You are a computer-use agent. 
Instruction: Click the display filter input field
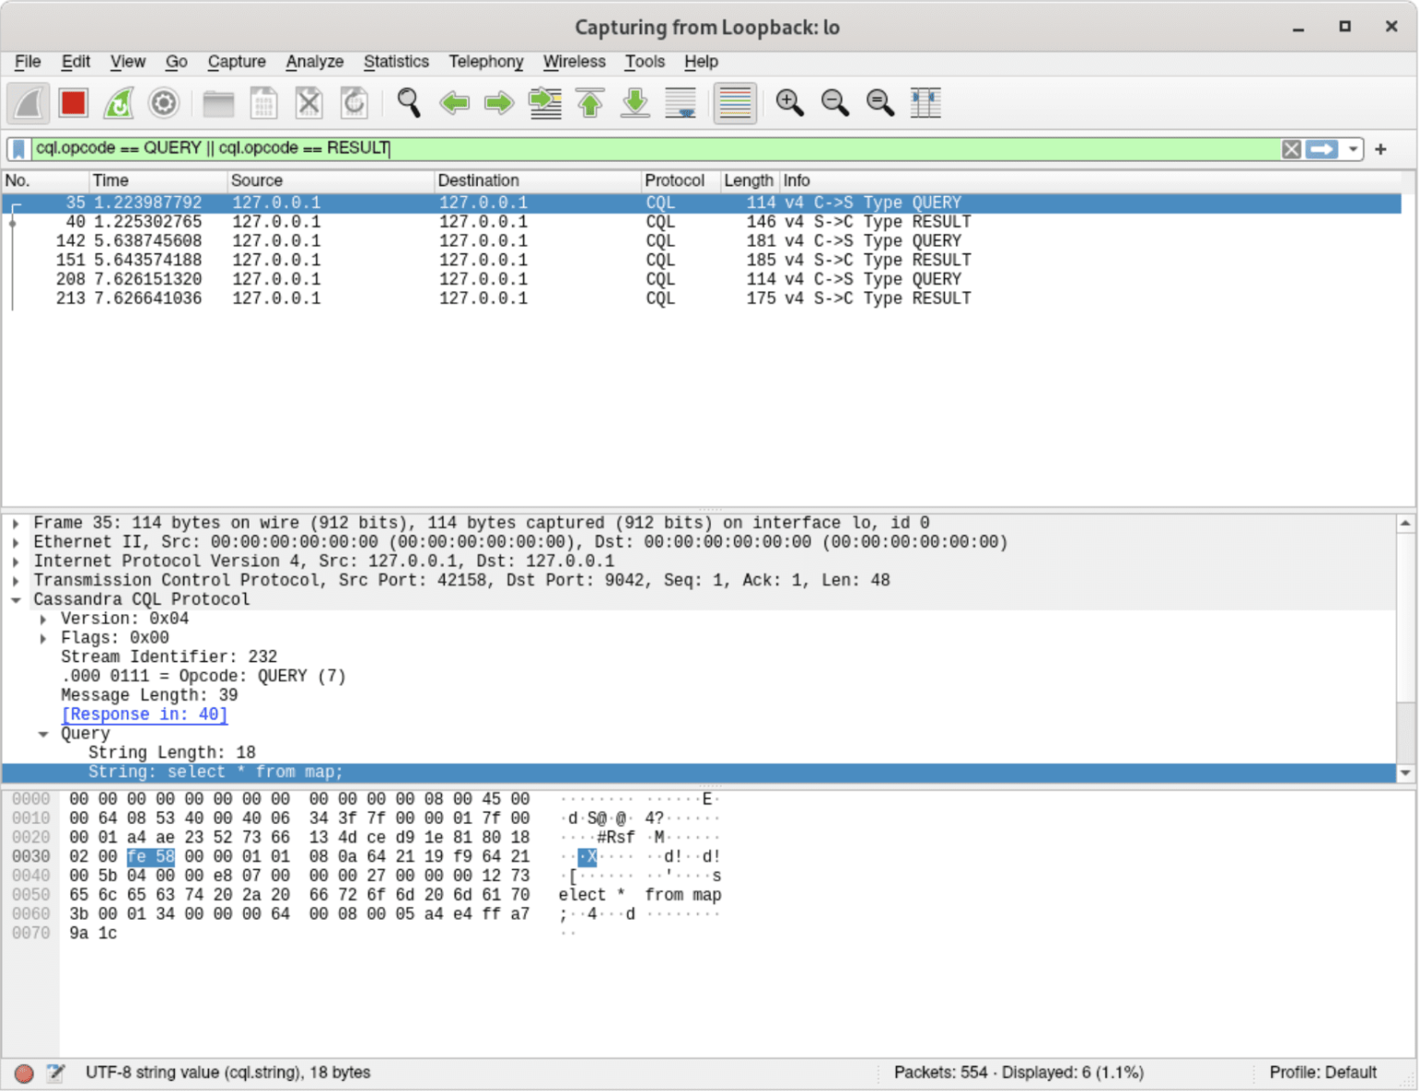pyautogui.click(x=655, y=149)
